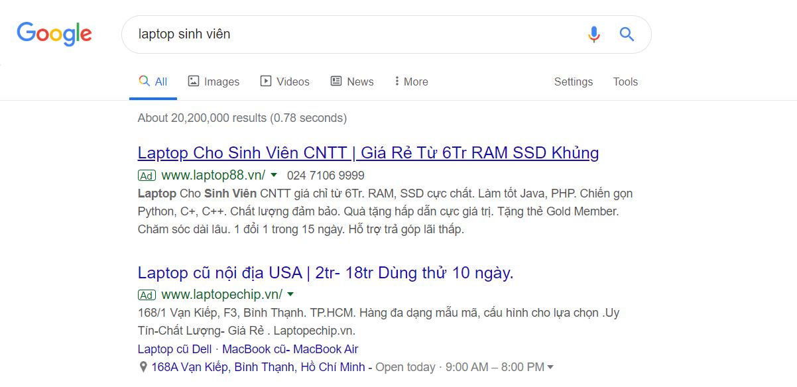Click the laptop88 ad description text
This screenshot has height=387, width=797.
pyautogui.click(x=385, y=212)
